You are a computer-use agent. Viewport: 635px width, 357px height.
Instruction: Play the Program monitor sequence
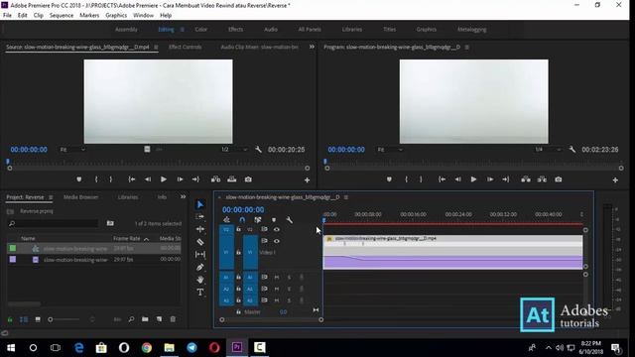[x=473, y=179]
